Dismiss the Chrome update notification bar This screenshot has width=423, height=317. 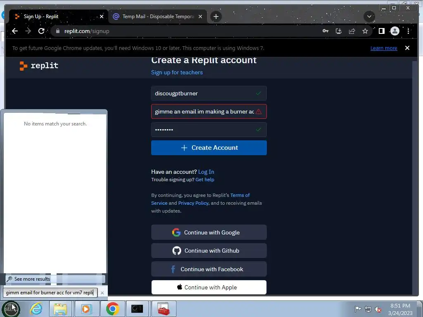[x=407, y=48]
